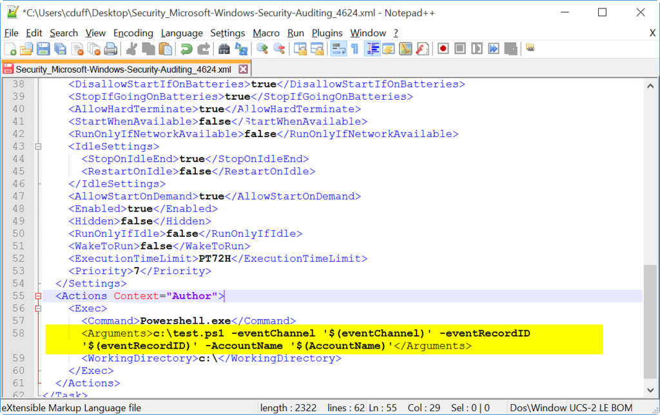The width and height of the screenshot is (660, 415).
Task: Open the Find dialog via the binoculars icon
Action: pos(224,48)
